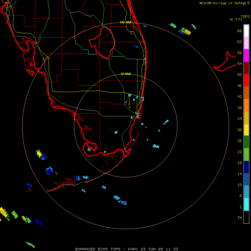The height and width of the screenshot is (251, 251).
Task: Click the '26' legend value
Action: coord(240,141)
